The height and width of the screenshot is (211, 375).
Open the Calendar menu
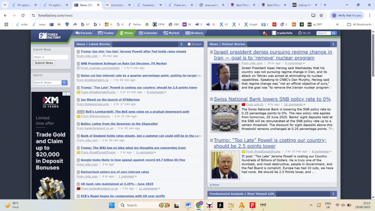148,33
